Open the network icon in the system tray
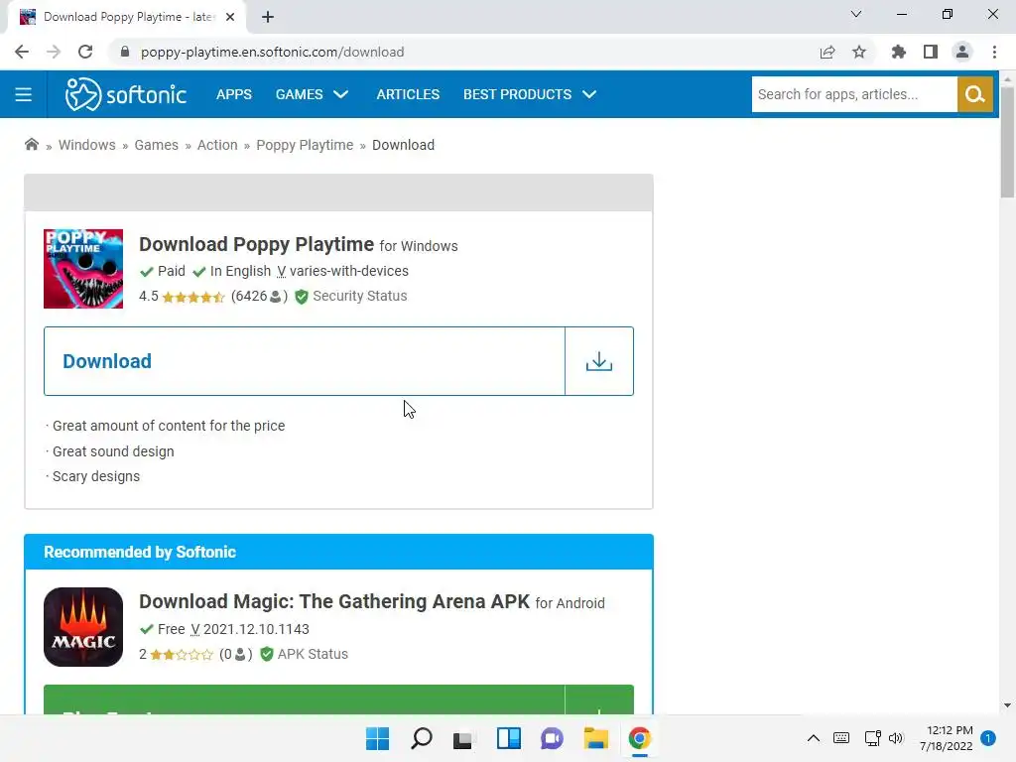Image resolution: width=1016 pixels, height=762 pixels. pyautogui.click(x=873, y=738)
